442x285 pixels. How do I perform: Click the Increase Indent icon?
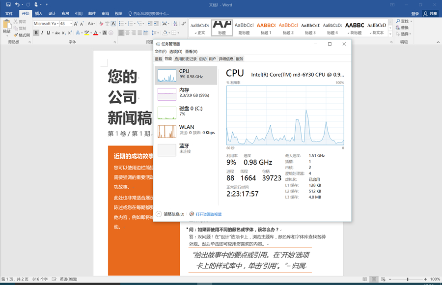[156, 24]
